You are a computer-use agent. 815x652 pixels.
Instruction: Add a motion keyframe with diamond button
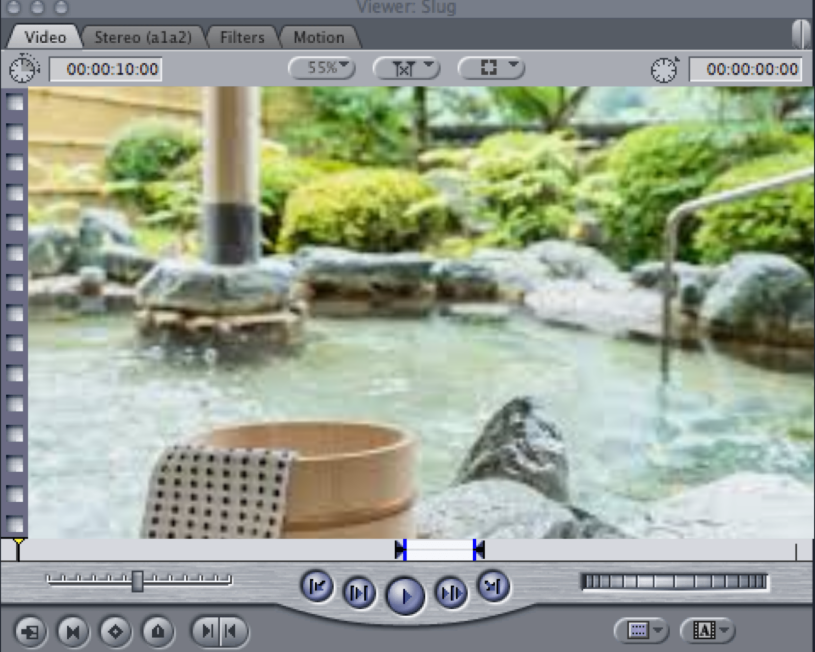point(115,631)
